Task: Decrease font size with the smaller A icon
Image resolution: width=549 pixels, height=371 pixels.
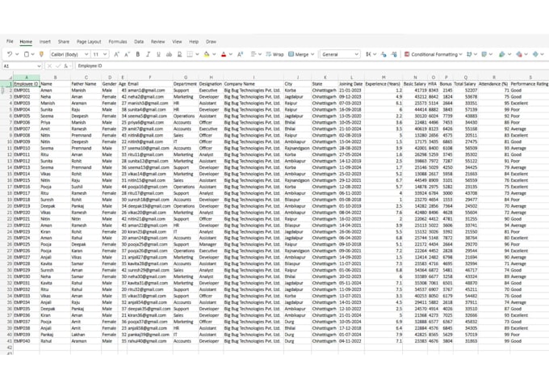Action: click(127, 54)
